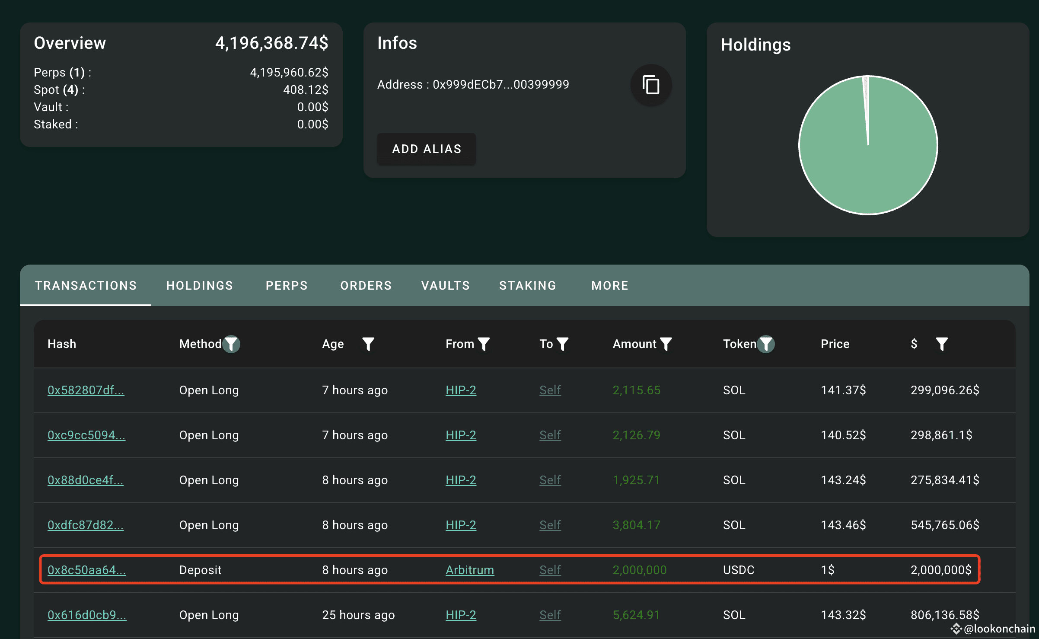This screenshot has height=639, width=1039.
Task: Copy the wallet address with the copy icon
Action: tap(651, 85)
